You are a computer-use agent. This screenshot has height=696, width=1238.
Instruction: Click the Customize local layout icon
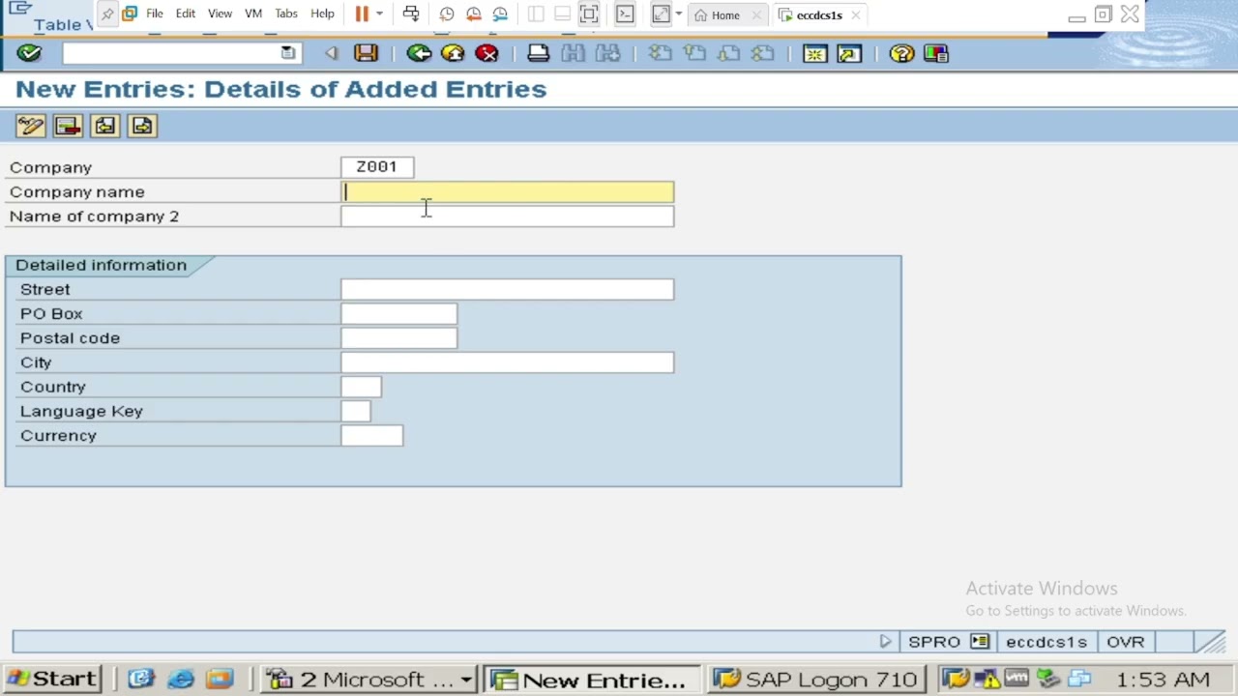point(935,53)
